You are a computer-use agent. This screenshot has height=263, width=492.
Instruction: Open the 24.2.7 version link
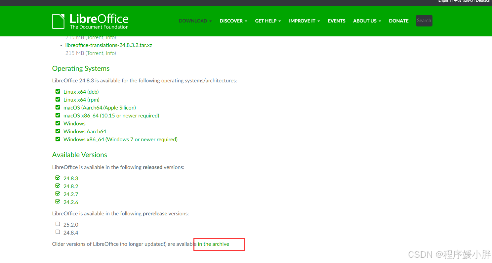(x=71, y=194)
